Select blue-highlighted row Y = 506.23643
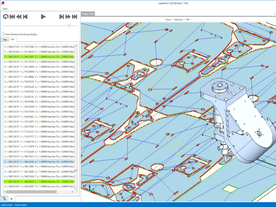The width and height of the screenshot is (276, 207). click(x=39, y=161)
